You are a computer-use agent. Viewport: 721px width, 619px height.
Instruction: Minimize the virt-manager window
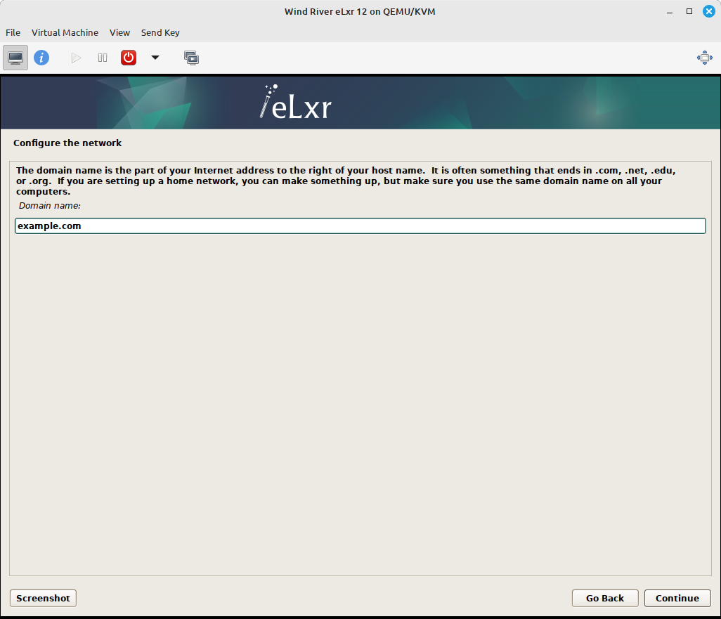(670, 11)
